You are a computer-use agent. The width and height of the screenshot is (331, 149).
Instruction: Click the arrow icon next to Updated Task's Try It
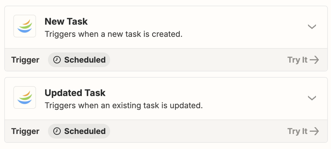click(314, 131)
